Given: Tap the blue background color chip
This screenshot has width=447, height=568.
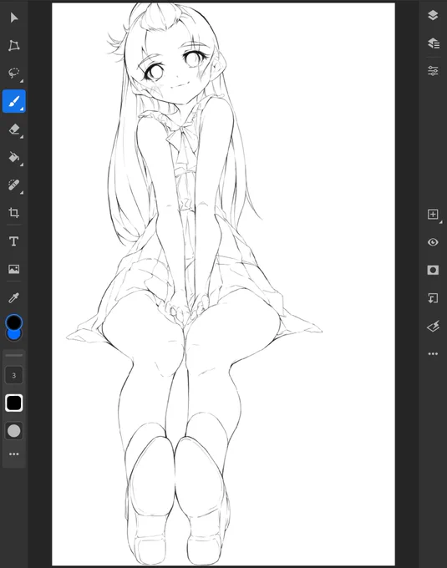Looking at the screenshot, I should pyautogui.click(x=13, y=336).
